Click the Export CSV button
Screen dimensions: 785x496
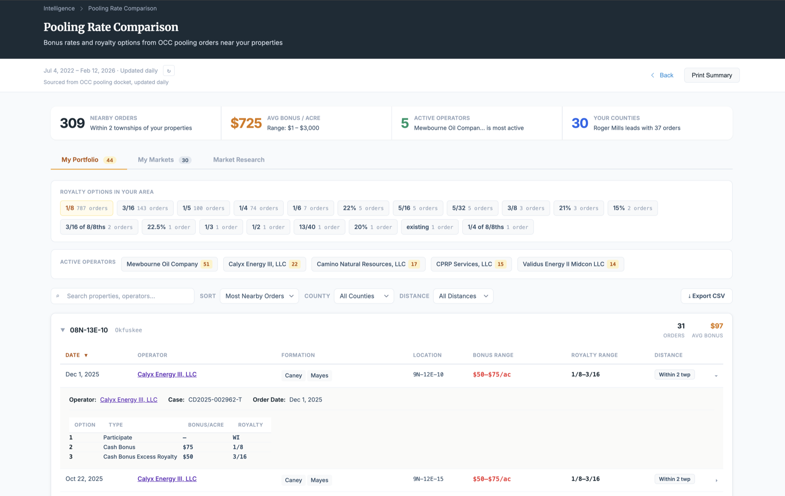(706, 296)
